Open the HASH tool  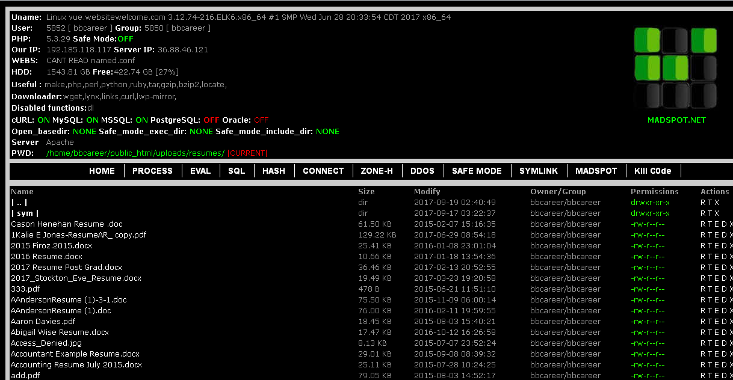tap(274, 171)
